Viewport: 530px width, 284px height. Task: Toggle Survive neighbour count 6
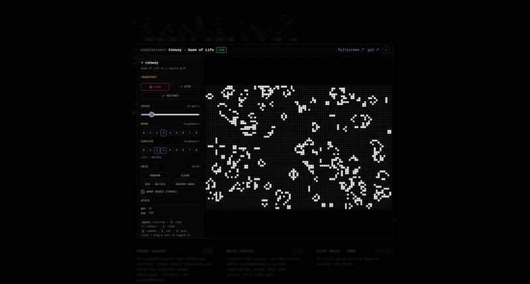[184, 150]
